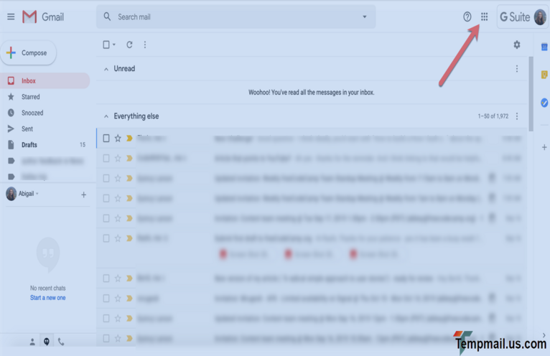Click the Help question mark icon
Viewport: 550px width, 356px height.
point(467,17)
